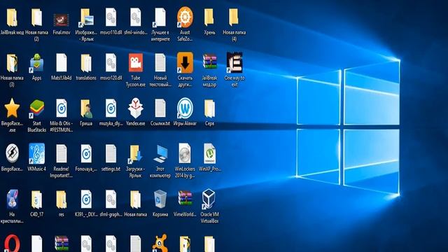
Task: Select the Этот компьютер icon
Action: click(160, 154)
